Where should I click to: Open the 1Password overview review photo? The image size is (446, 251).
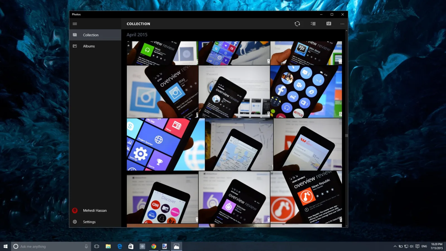click(234, 91)
